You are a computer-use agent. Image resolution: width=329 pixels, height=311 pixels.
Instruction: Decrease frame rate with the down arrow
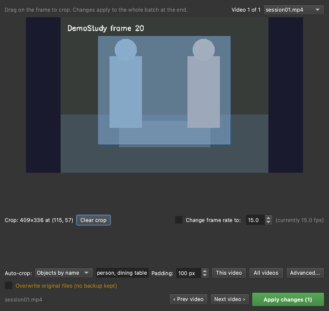tap(268, 222)
